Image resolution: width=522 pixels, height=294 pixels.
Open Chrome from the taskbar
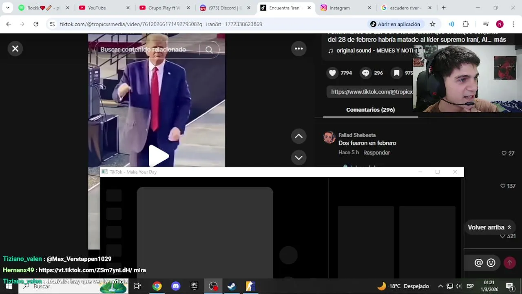[x=157, y=286]
